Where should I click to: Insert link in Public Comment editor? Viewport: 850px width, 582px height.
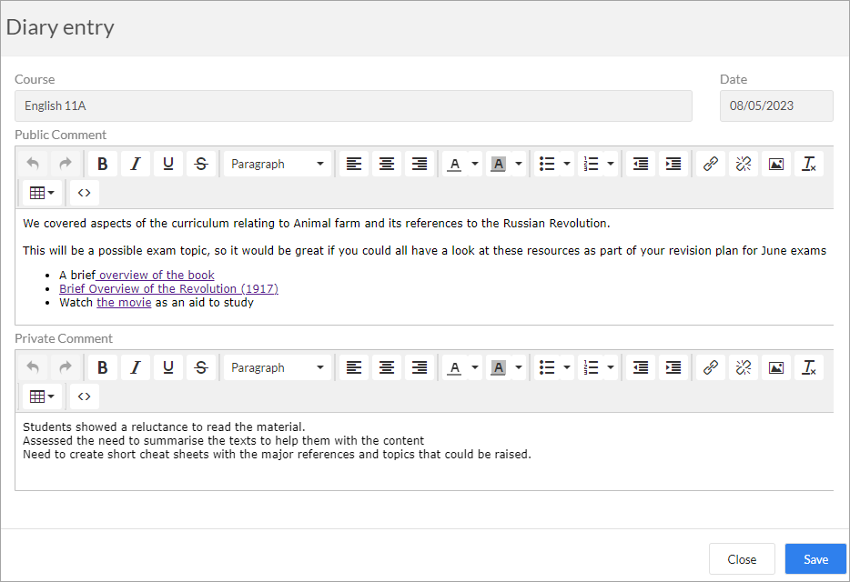pos(711,164)
